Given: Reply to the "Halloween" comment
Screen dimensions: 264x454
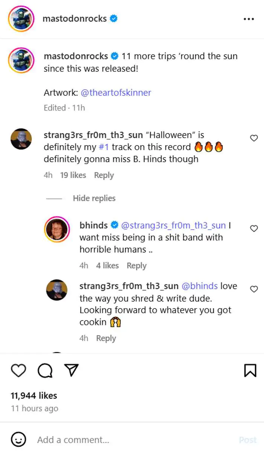Looking at the screenshot, I should pyautogui.click(x=104, y=175).
